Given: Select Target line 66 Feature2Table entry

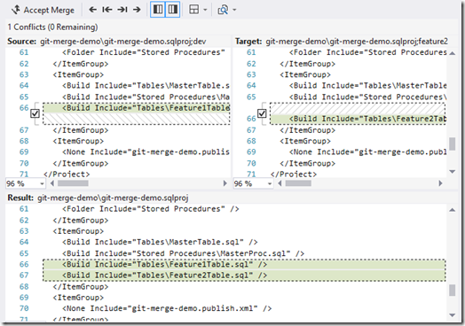Looking at the screenshot, I should point(367,119).
